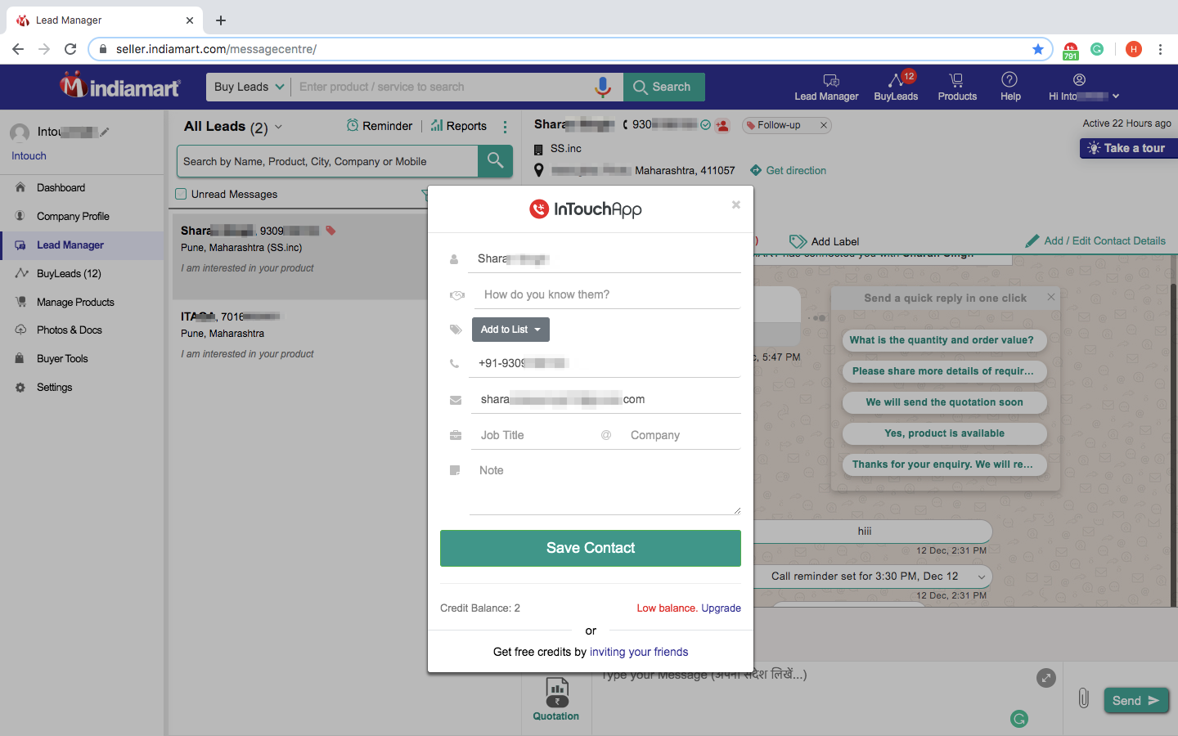Open a new browser tab

(x=221, y=20)
